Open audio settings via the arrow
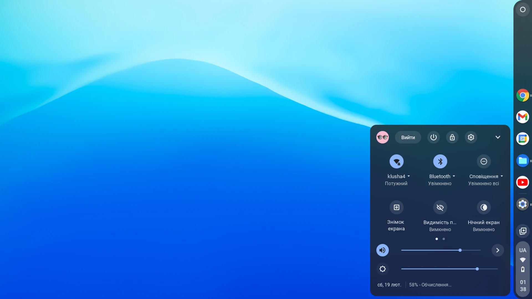Image resolution: width=532 pixels, height=299 pixels. tap(498, 250)
